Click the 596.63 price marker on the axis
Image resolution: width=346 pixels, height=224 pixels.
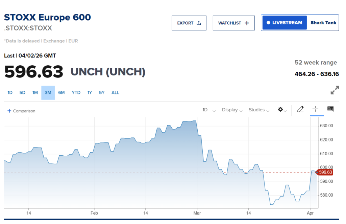(325, 172)
